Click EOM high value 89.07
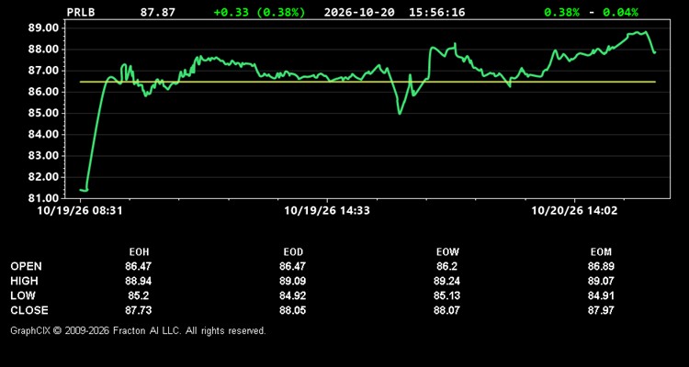Viewport: 689px width, 367px height. point(601,281)
